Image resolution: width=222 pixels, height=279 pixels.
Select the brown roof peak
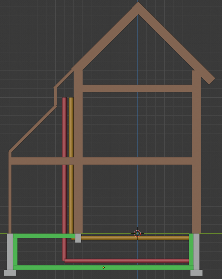[x=138, y=8]
